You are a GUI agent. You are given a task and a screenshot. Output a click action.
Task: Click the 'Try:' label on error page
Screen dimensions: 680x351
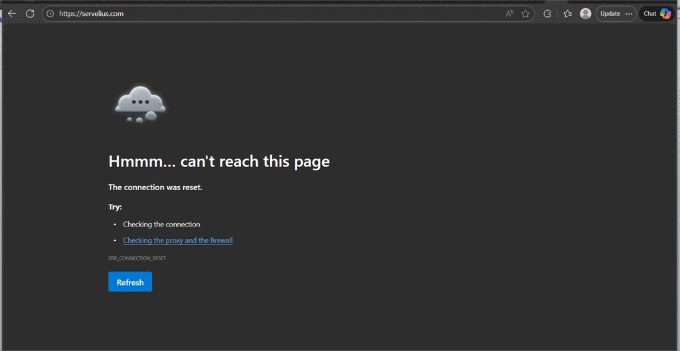115,207
